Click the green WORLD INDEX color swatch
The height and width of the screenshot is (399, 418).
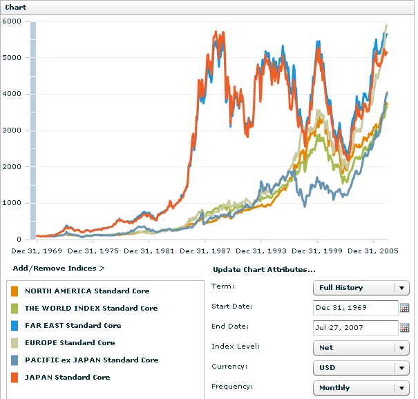click(15, 308)
